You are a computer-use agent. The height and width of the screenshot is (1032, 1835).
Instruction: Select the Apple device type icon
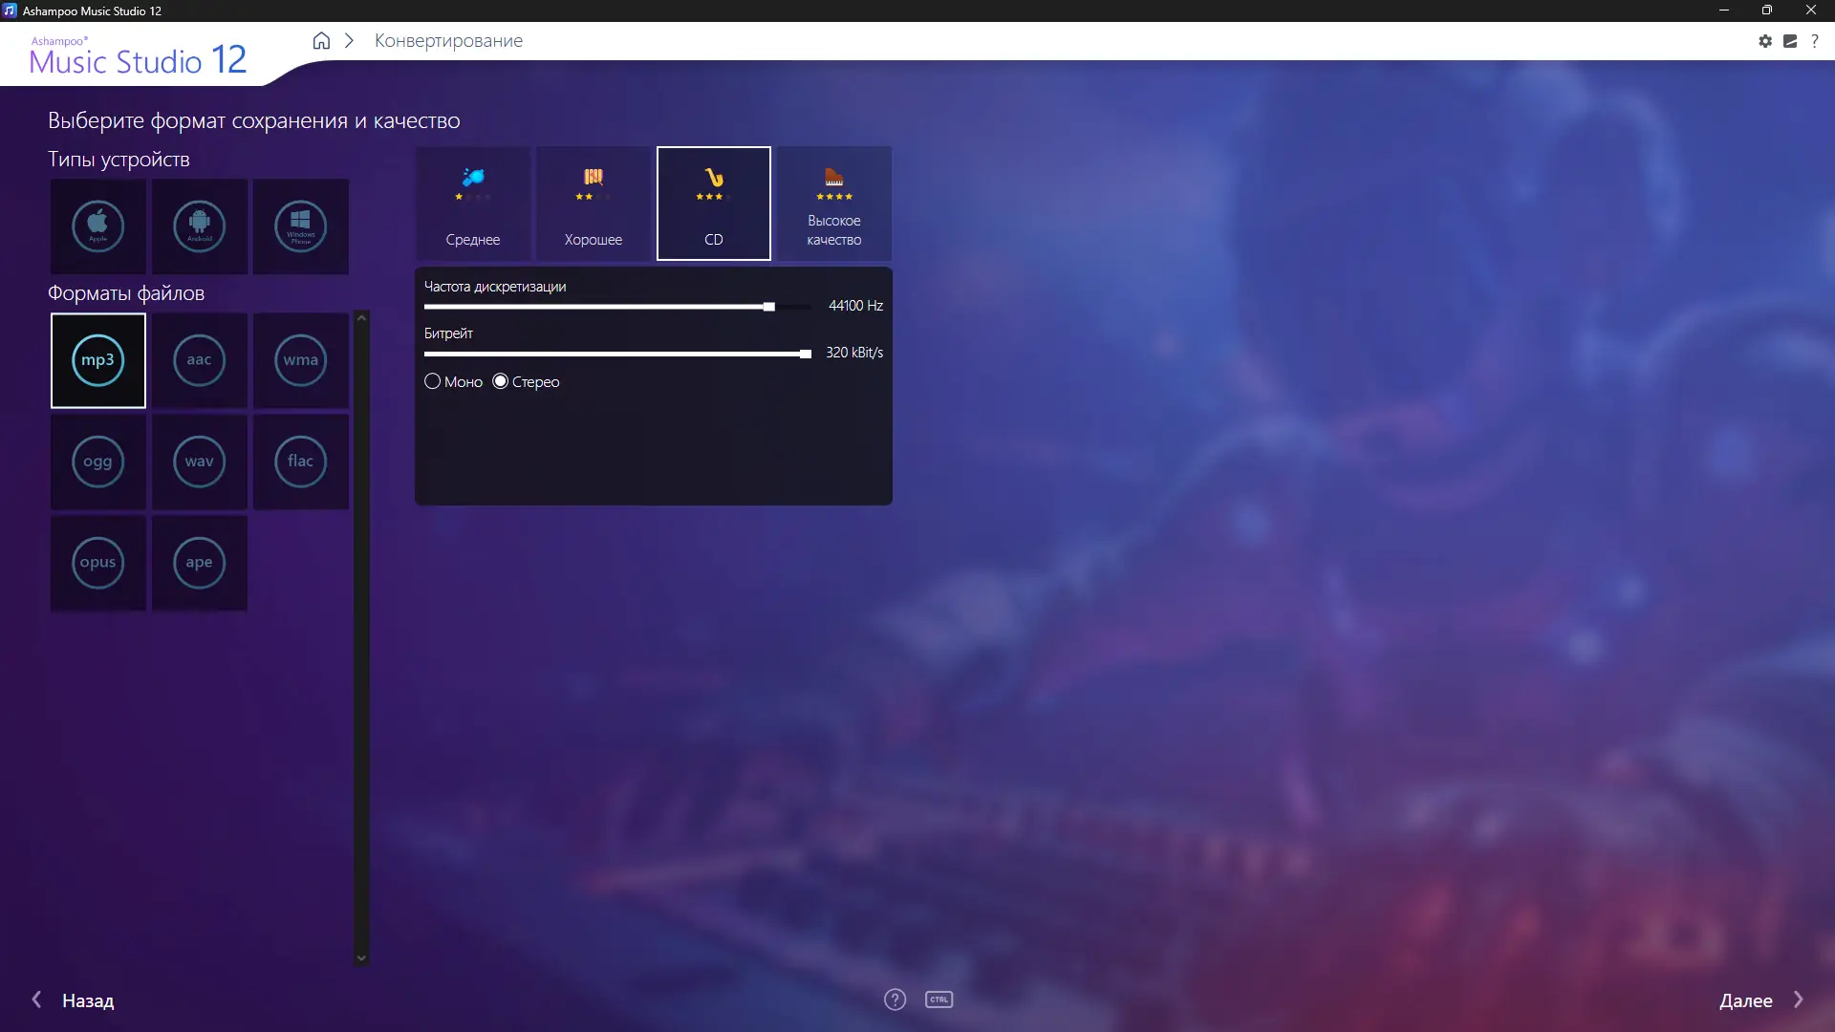click(97, 226)
